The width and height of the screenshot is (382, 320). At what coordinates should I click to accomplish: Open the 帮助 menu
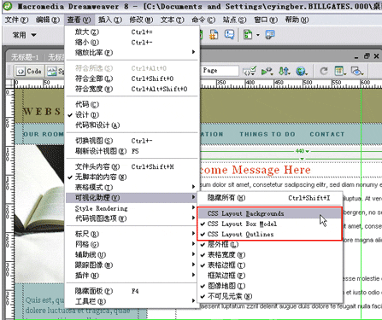(297, 20)
